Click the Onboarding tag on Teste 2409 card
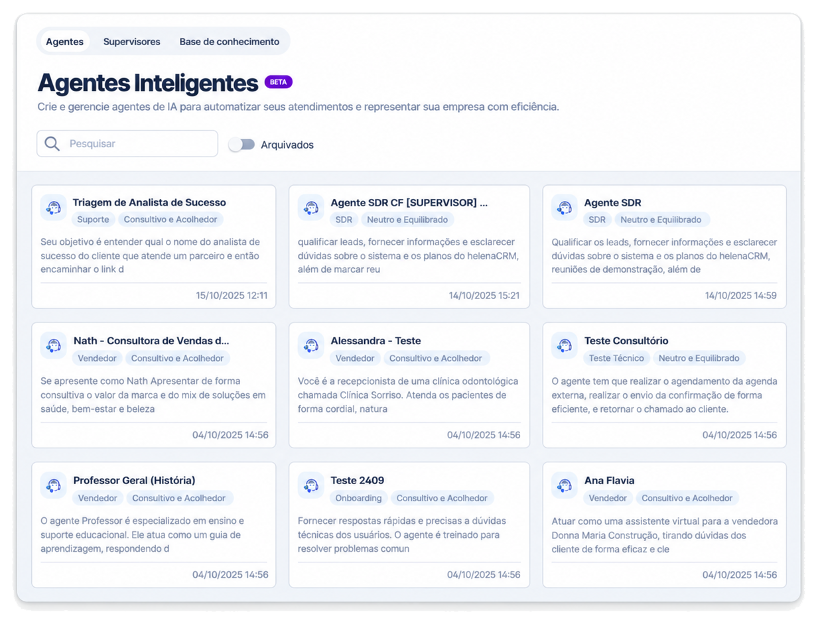 coord(358,498)
